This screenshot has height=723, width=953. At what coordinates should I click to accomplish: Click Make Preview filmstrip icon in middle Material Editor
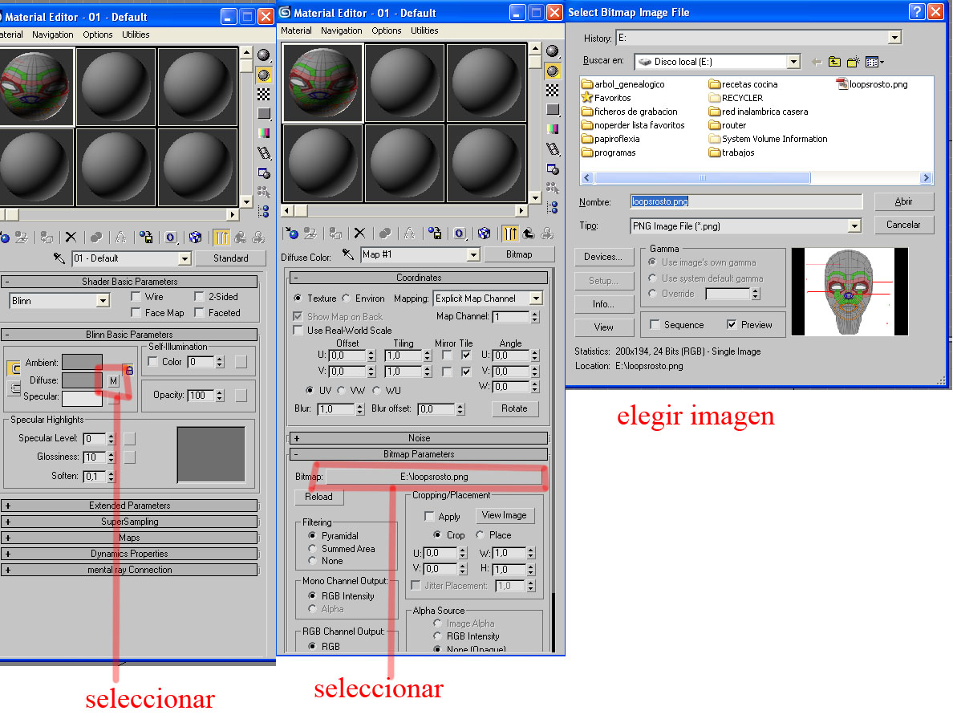[x=552, y=149]
